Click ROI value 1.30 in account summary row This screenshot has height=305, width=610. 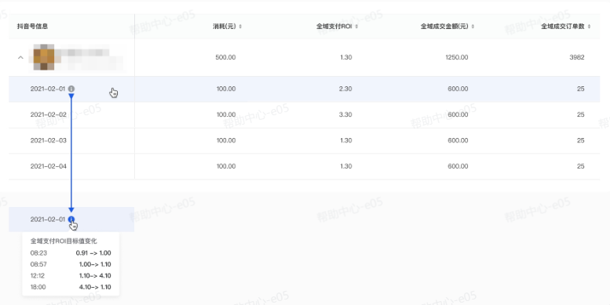pyautogui.click(x=346, y=57)
